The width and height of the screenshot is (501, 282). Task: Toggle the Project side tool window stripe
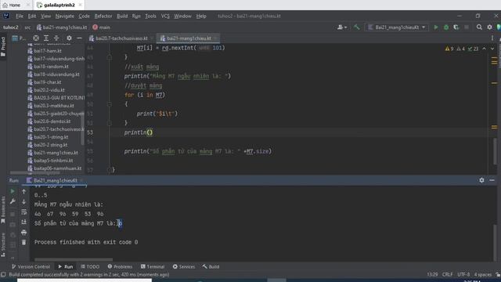click(x=3, y=47)
